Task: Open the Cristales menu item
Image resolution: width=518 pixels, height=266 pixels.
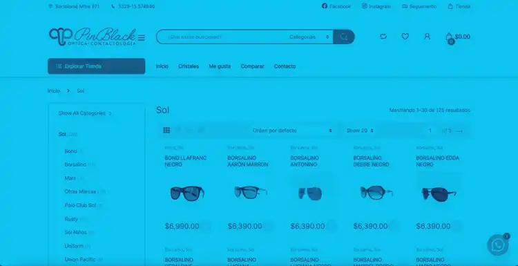Action: tap(189, 66)
